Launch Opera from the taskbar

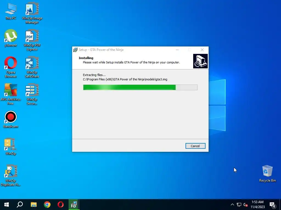[x=61, y=205]
